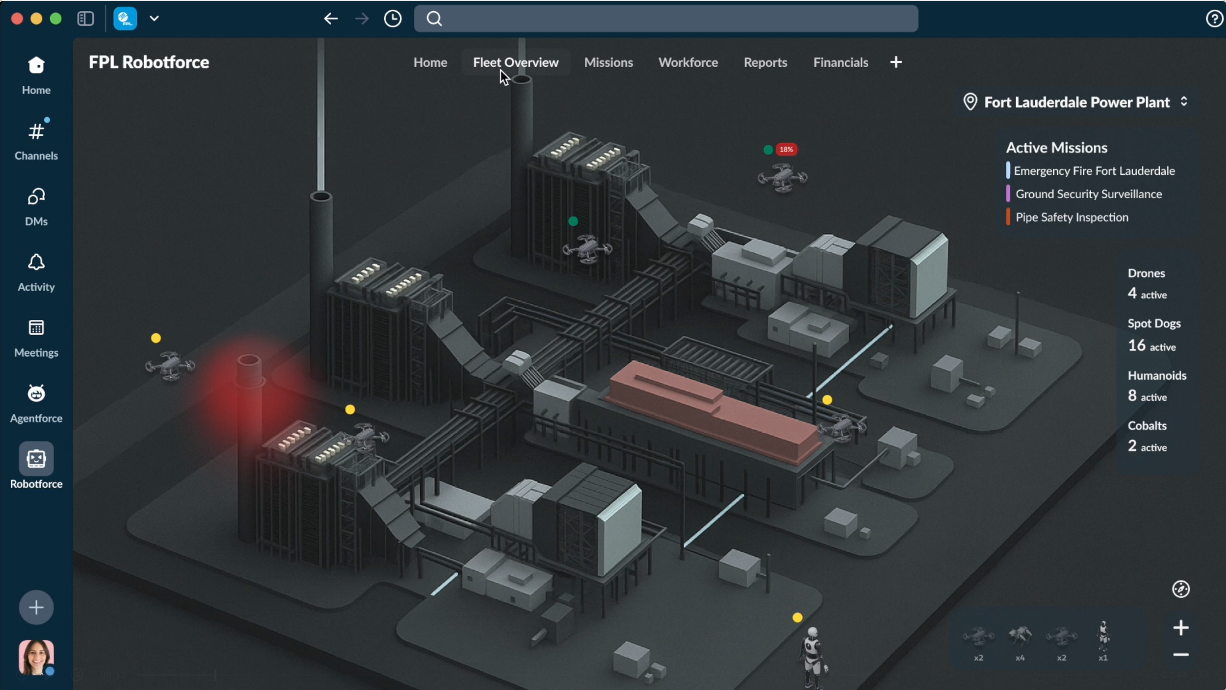This screenshot has height=690, width=1226.
Task: Switch to the Home tab
Action: [430, 62]
